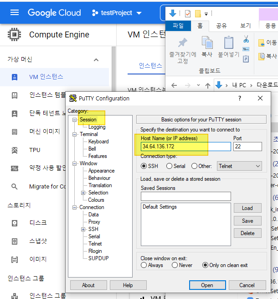Click the Port input field

tap(247, 147)
